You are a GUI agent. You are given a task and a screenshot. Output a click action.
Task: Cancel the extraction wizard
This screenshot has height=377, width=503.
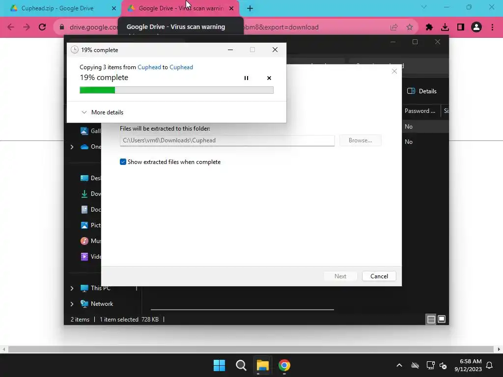(379, 276)
